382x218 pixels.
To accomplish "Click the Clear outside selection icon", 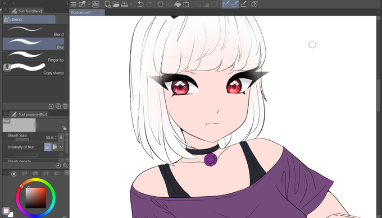I will coord(169,4).
